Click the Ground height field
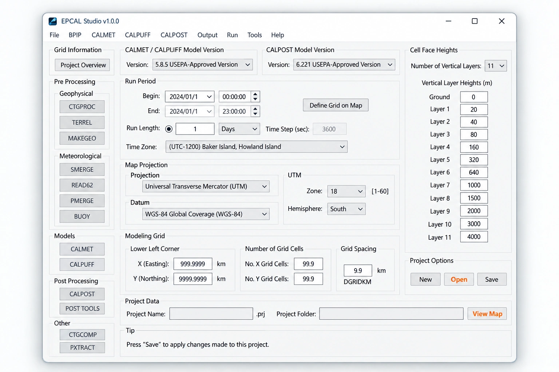This screenshot has width=559, height=372. (x=474, y=97)
